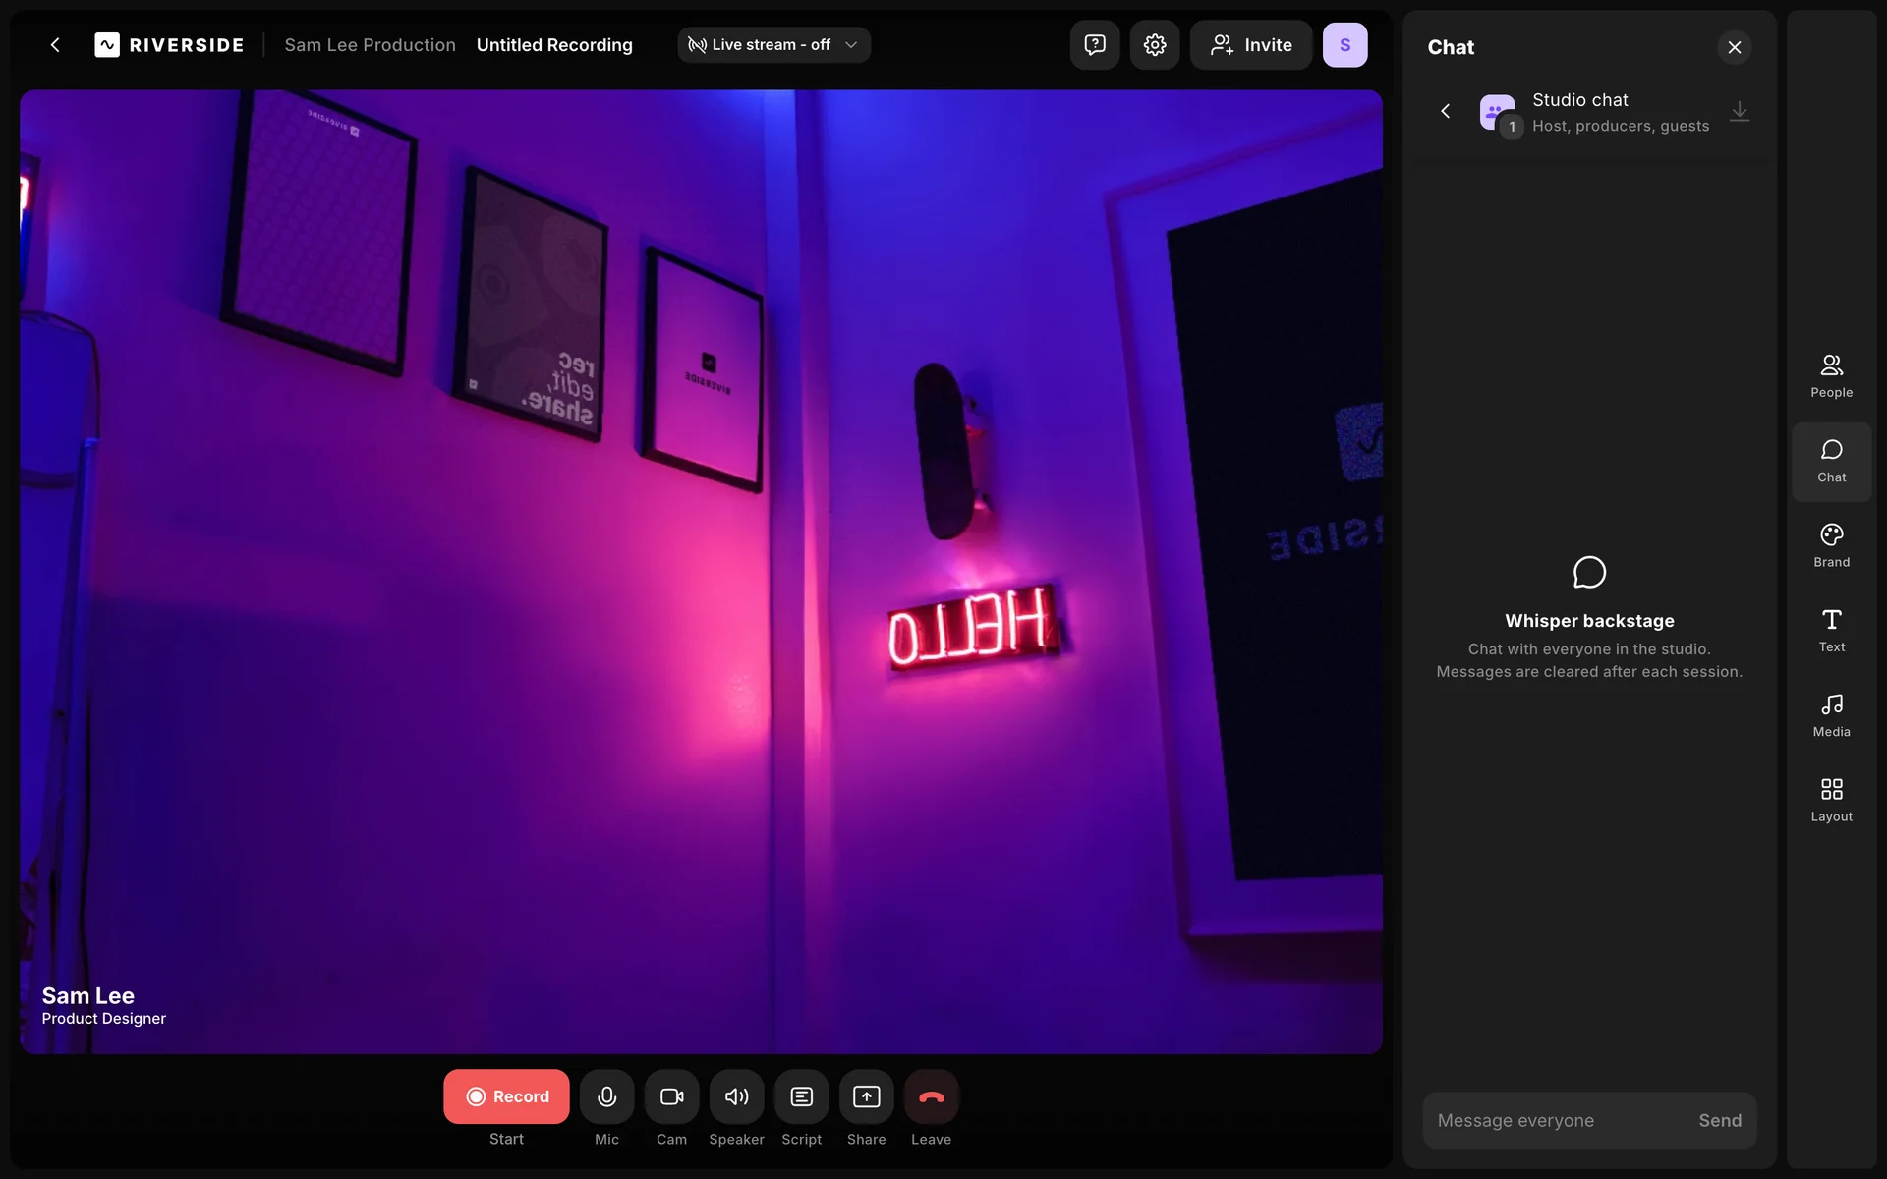
Task: Open the Brand panel in sidebar
Action: pyautogui.click(x=1831, y=545)
